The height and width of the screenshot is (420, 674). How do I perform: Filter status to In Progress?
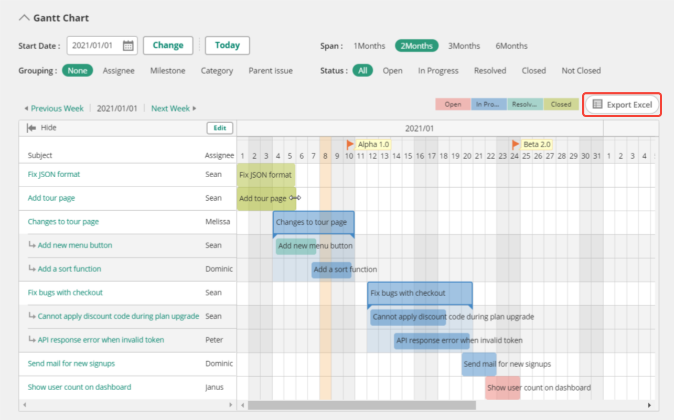click(438, 70)
